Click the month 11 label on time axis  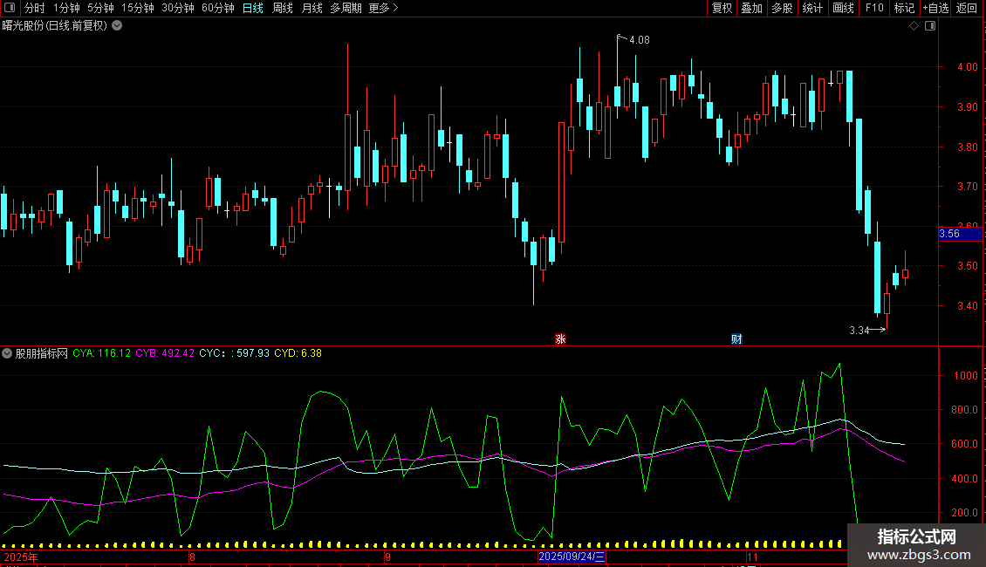click(x=752, y=557)
